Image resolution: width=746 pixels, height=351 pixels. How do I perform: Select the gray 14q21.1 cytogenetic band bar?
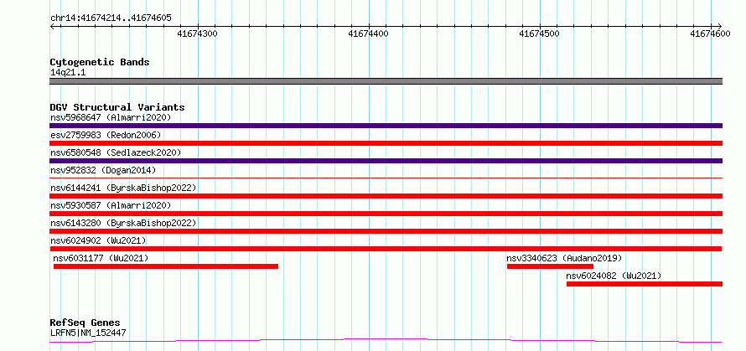pos(386,81)
